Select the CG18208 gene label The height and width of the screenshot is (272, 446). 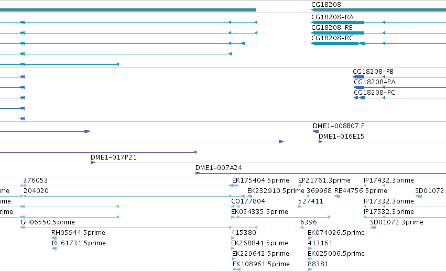coord(326,5)
